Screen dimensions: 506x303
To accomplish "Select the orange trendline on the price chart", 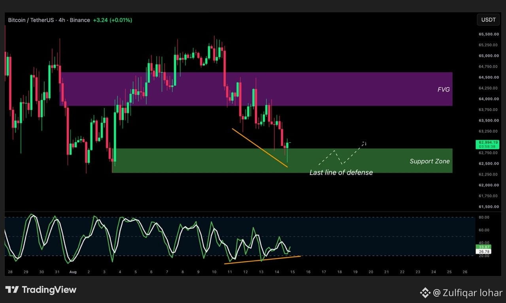I will point(260,148).
